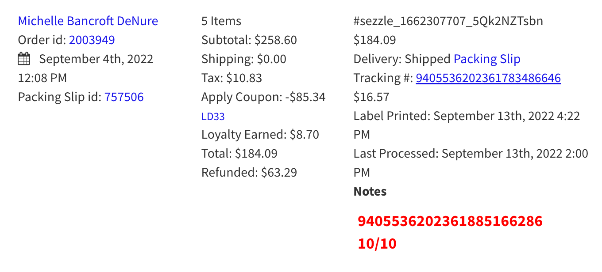Open the LD33 coupon code link

(x=213, y=117)
